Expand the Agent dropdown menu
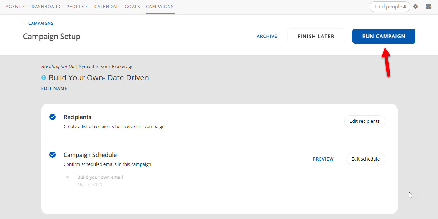Image resolution: width=438 pixels, height=219 pixels. 15,7
